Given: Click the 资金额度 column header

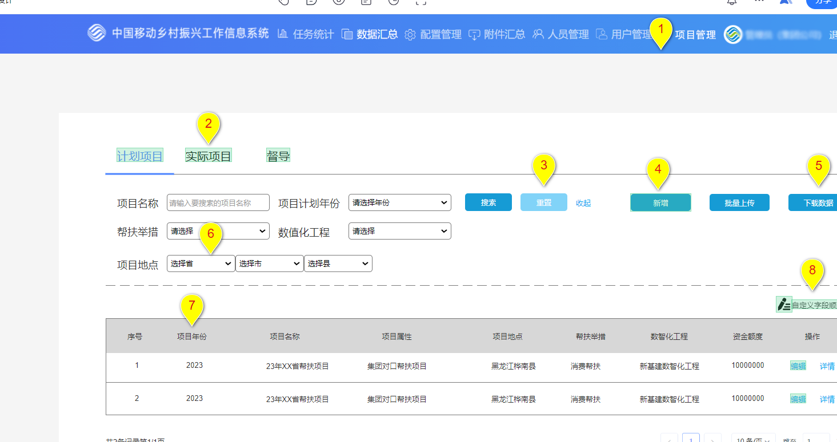Looking at the screenshot, I should (x=748, y=336).
